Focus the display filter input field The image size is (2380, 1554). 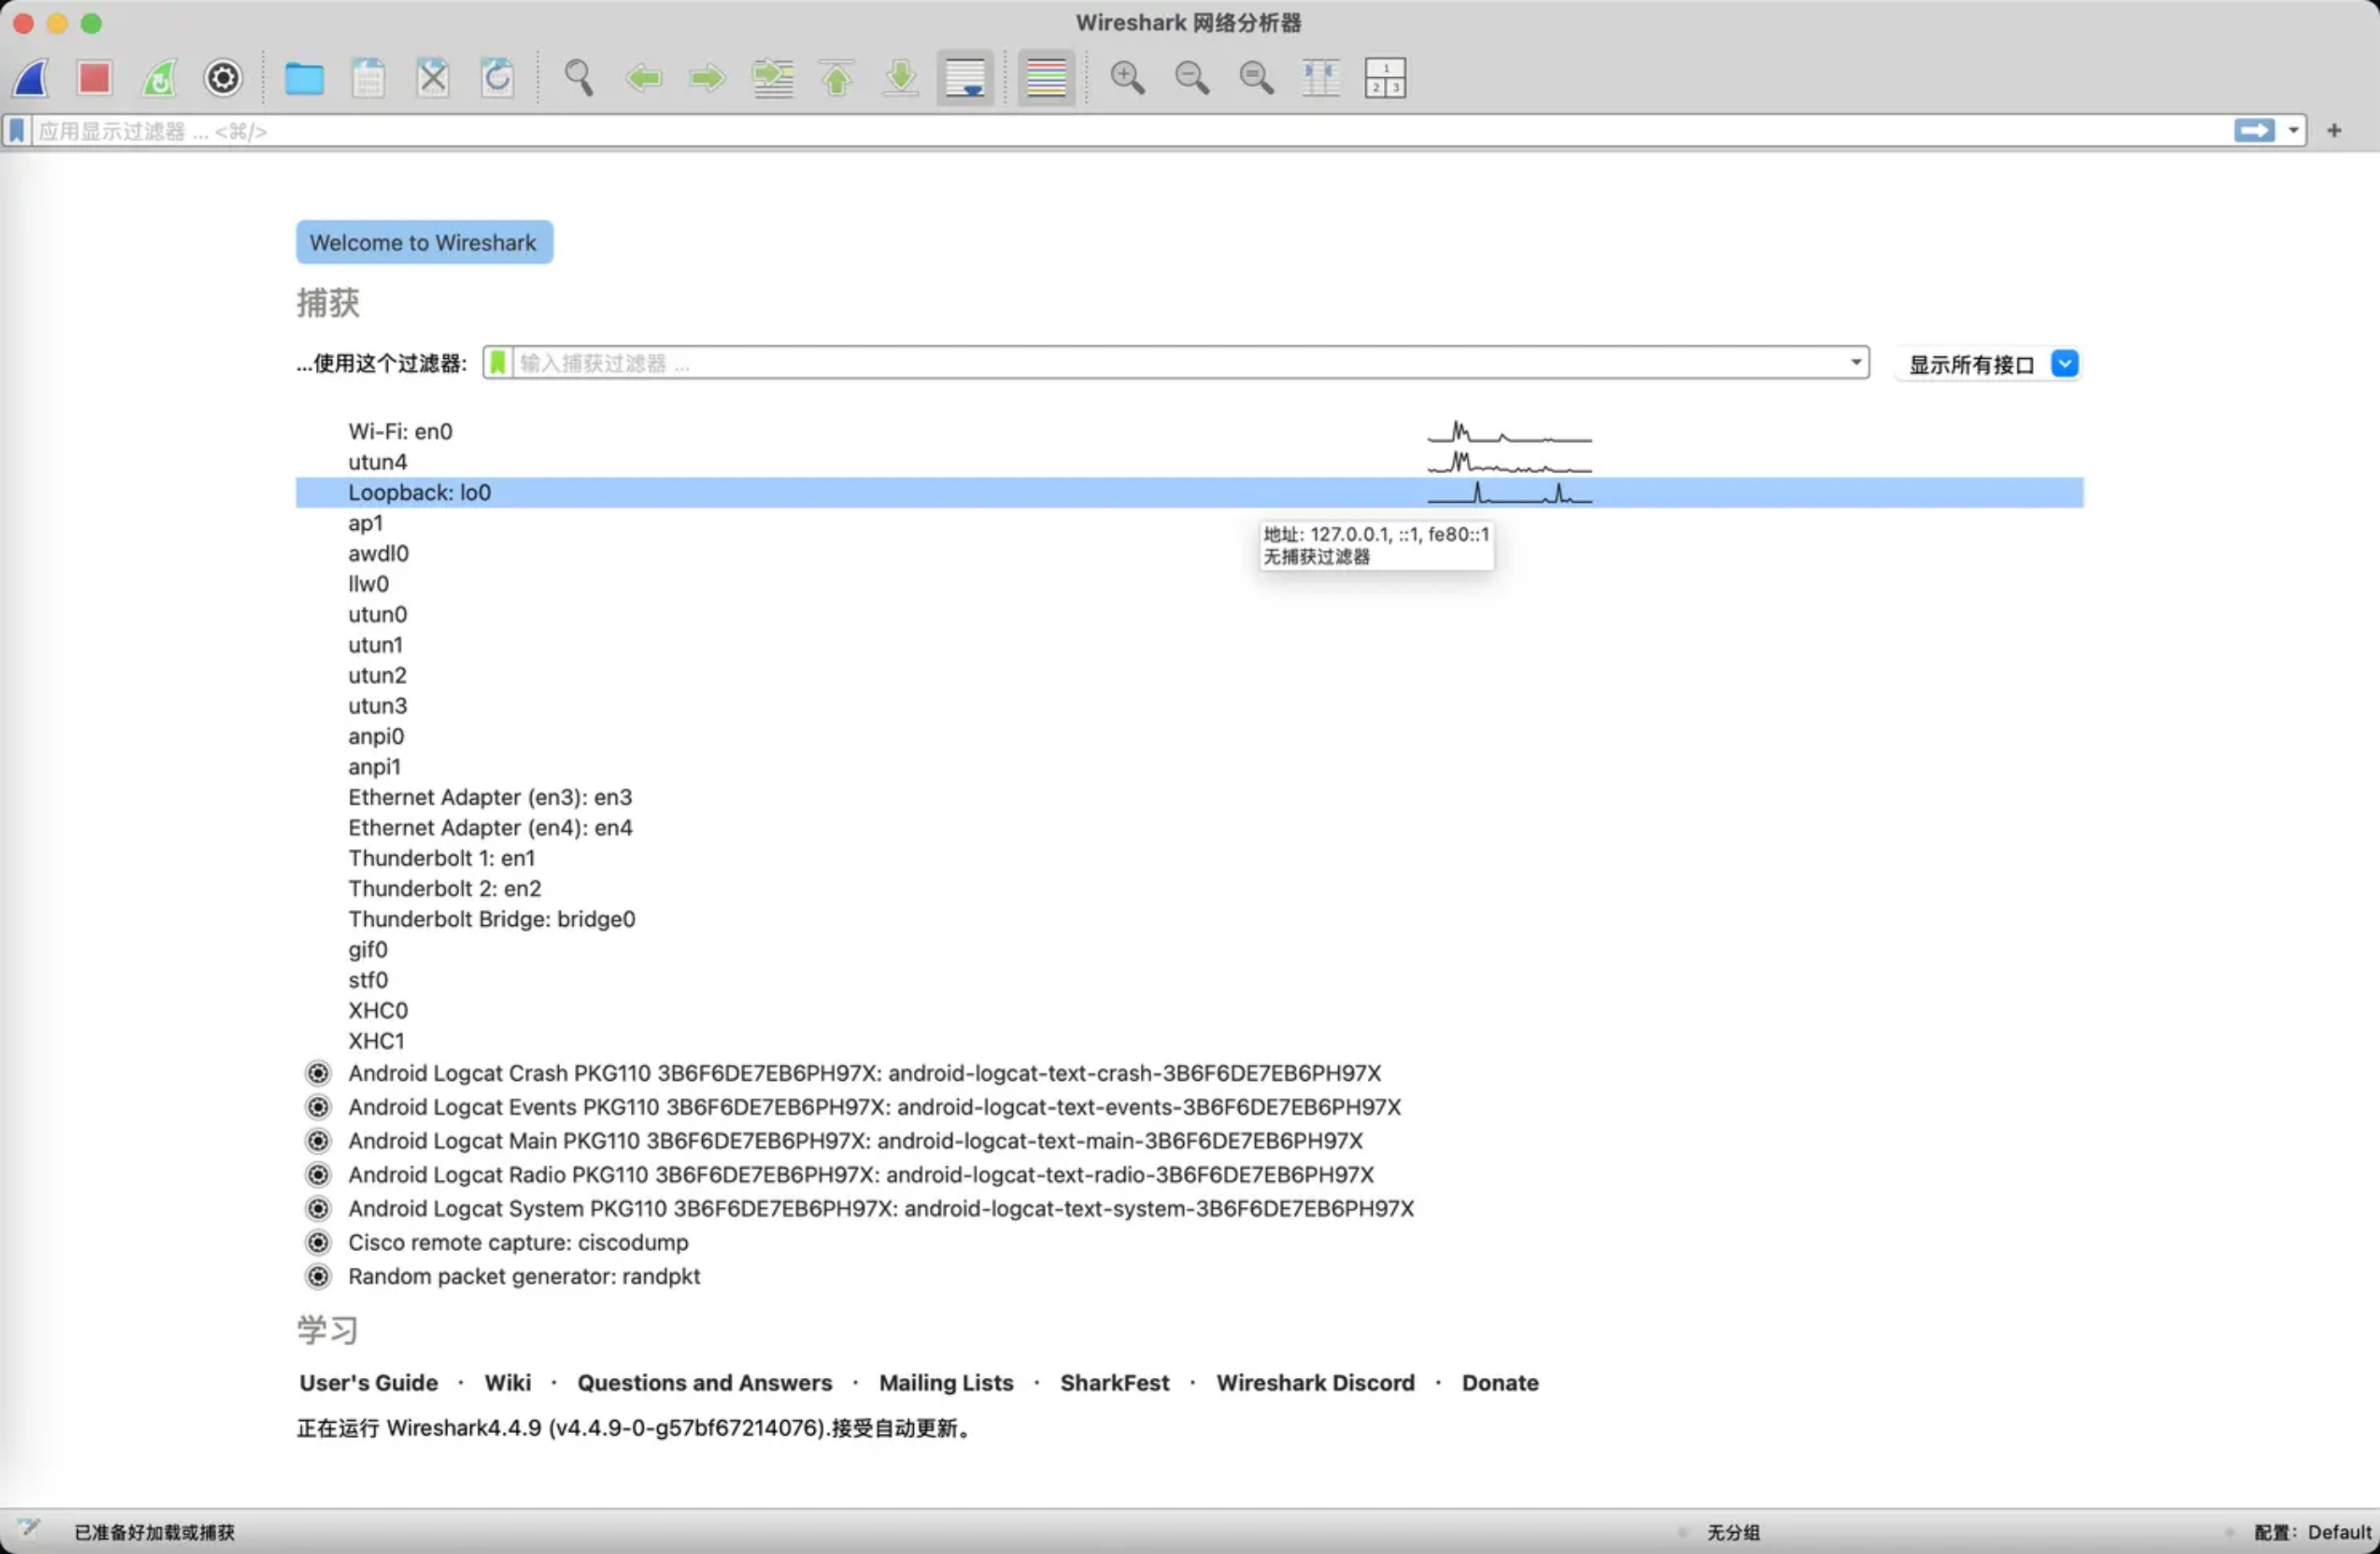tap(1130, 131)
